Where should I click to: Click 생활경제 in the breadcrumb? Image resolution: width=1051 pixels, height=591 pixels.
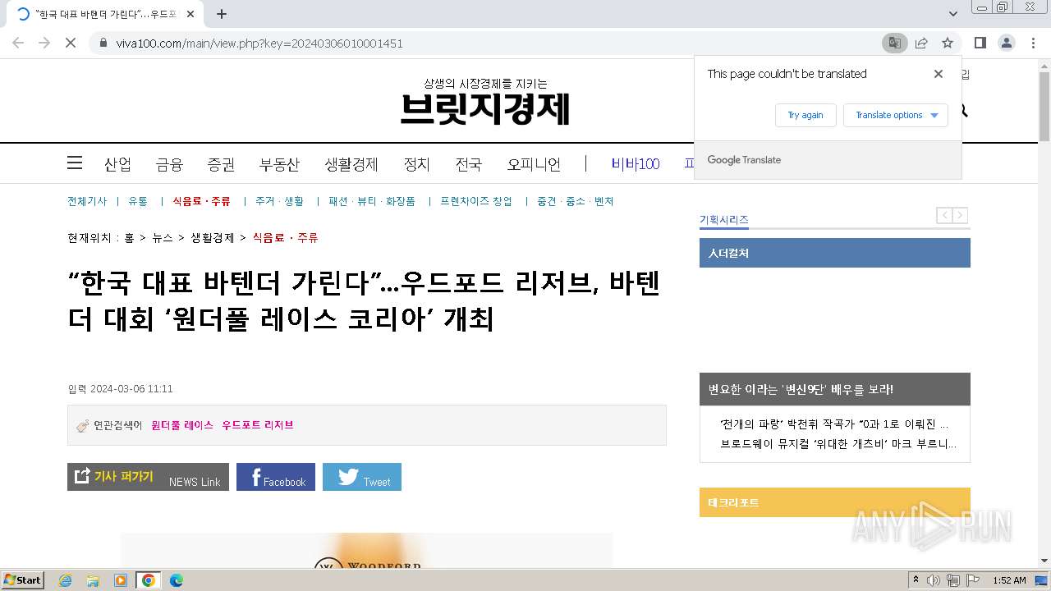coord(213,238)
